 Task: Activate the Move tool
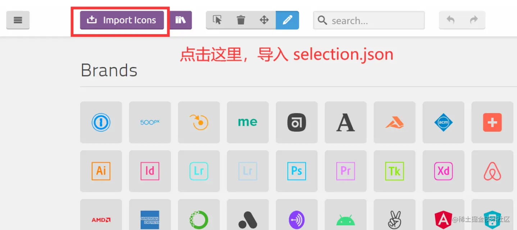click(264, 20)
